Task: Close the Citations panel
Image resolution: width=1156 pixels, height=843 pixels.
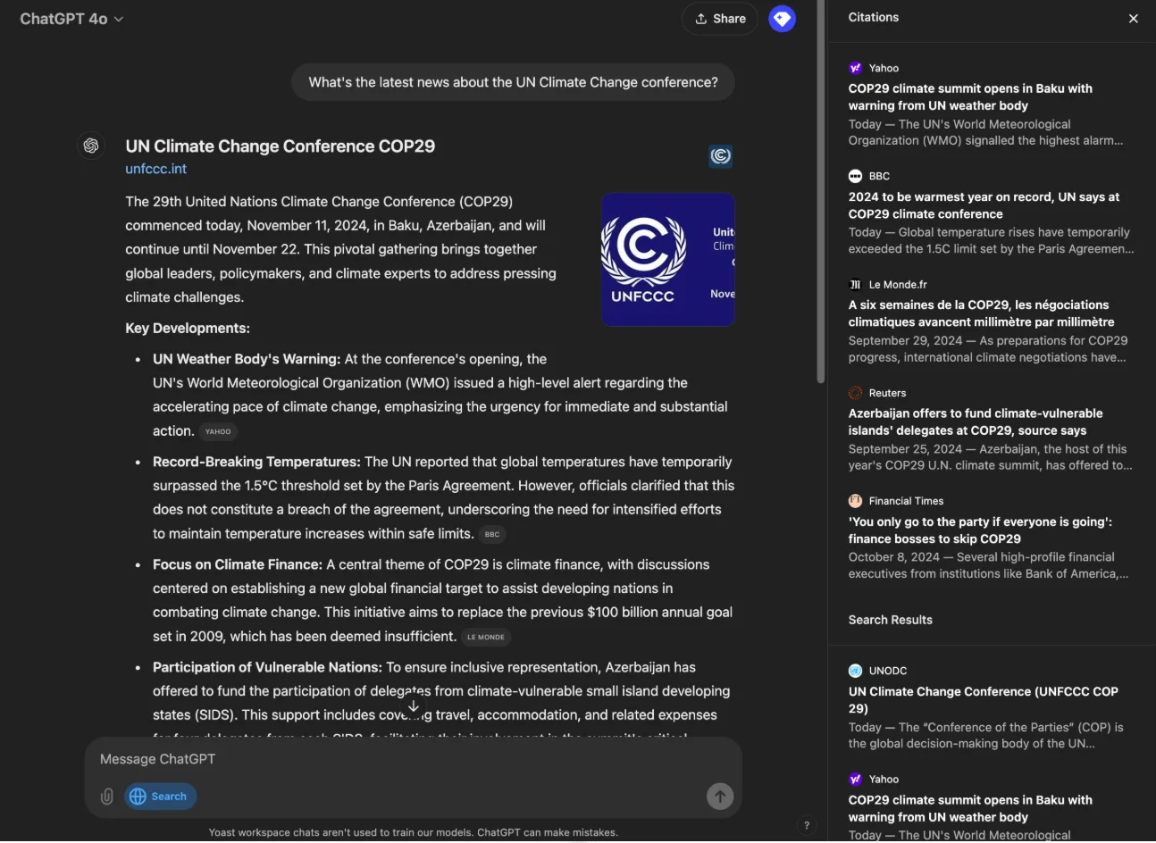Action: click(x=1133, y=18)
